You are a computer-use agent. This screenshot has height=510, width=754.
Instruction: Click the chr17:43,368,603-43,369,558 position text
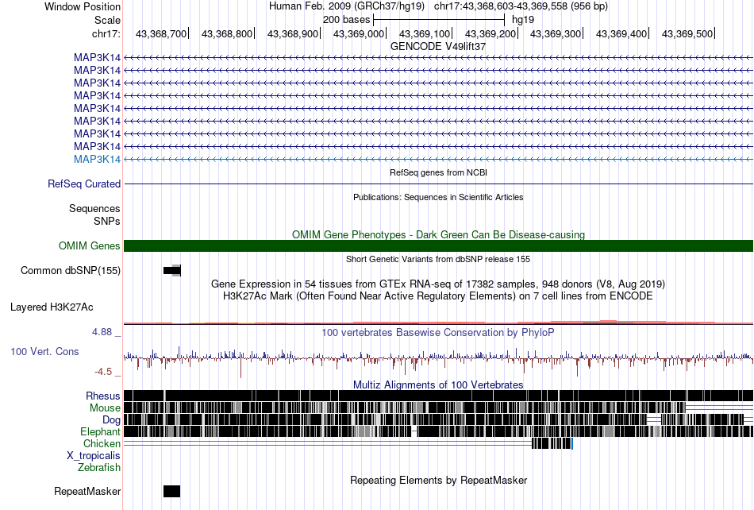pyautogui.click(x=521, y=6)
